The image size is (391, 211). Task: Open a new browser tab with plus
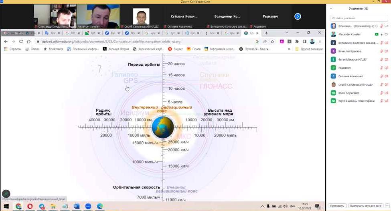pyautogui.click(x=266, y=33)
